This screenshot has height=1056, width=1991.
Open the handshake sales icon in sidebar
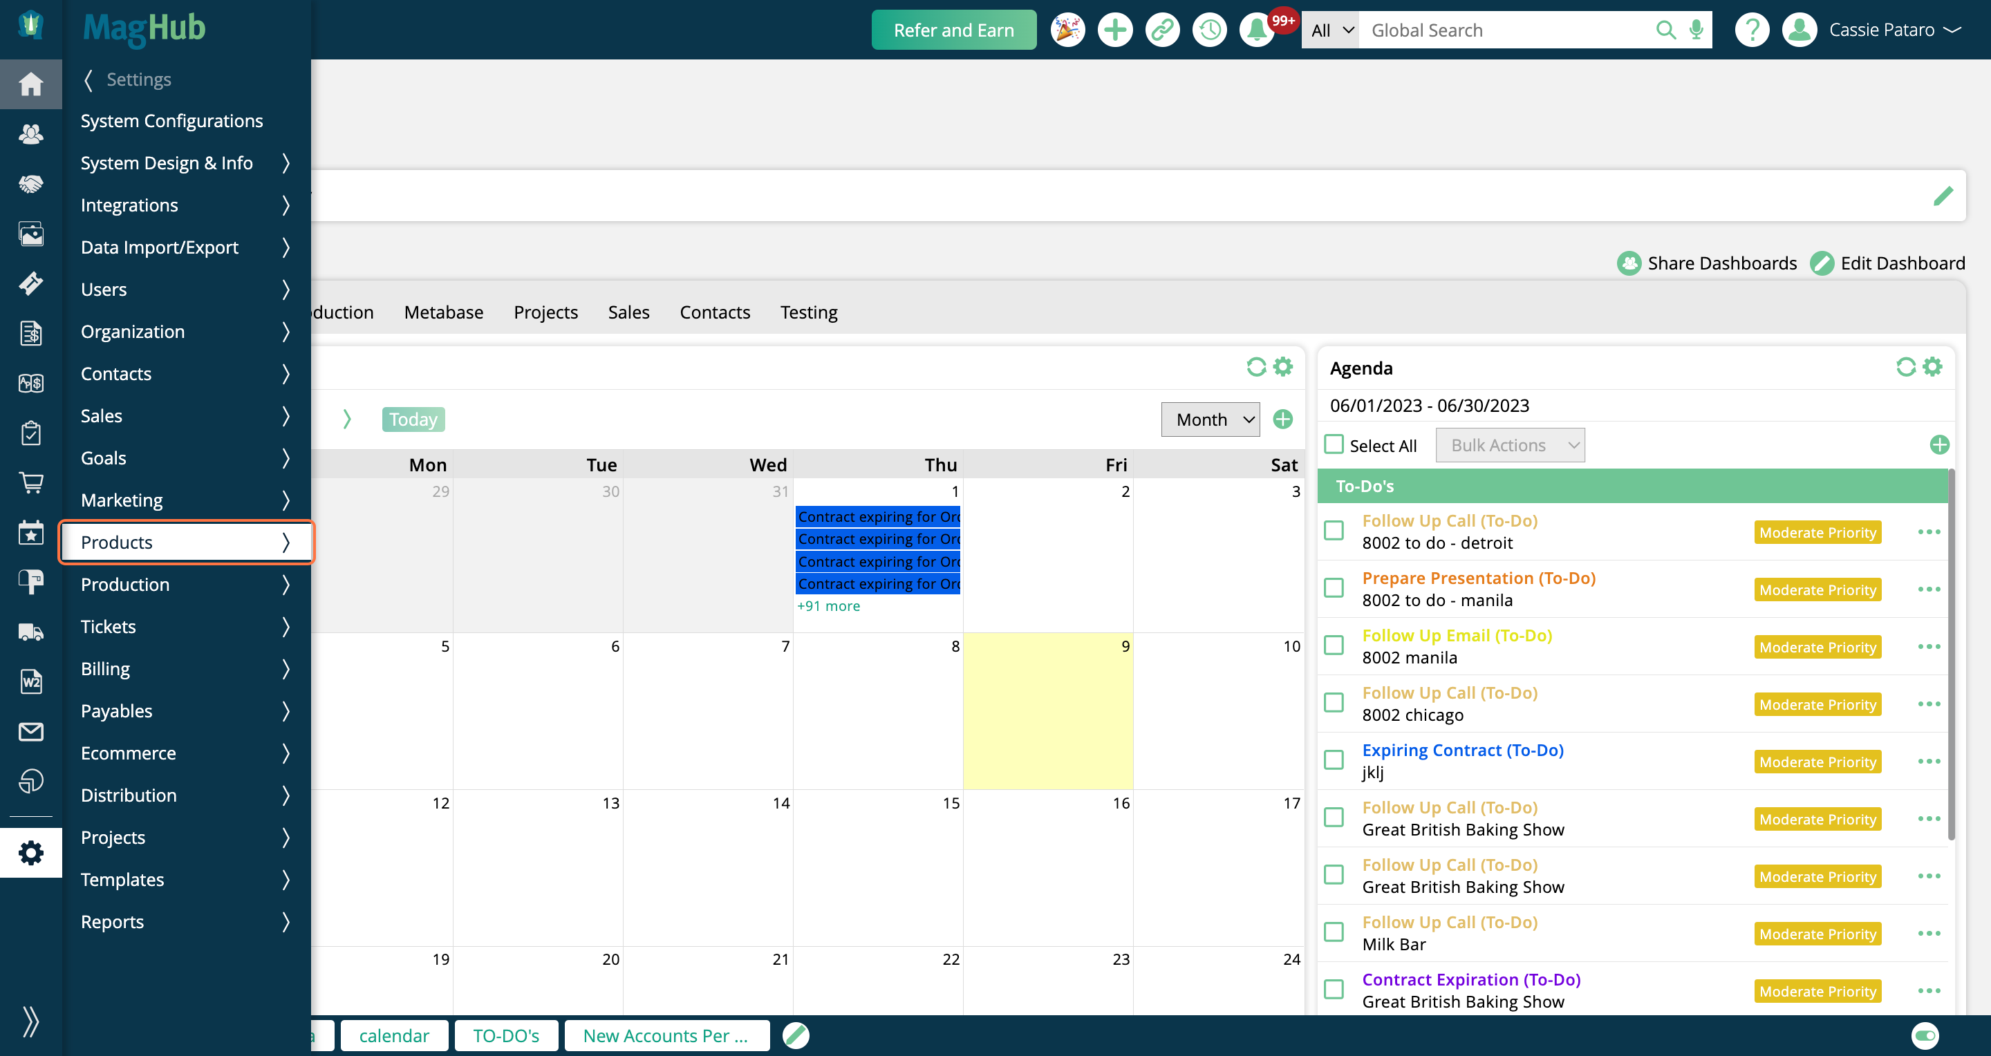pos(31,184)
